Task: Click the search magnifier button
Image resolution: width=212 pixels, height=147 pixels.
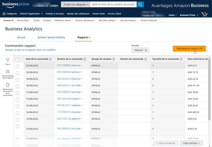Action: click(x=140, y=4)
